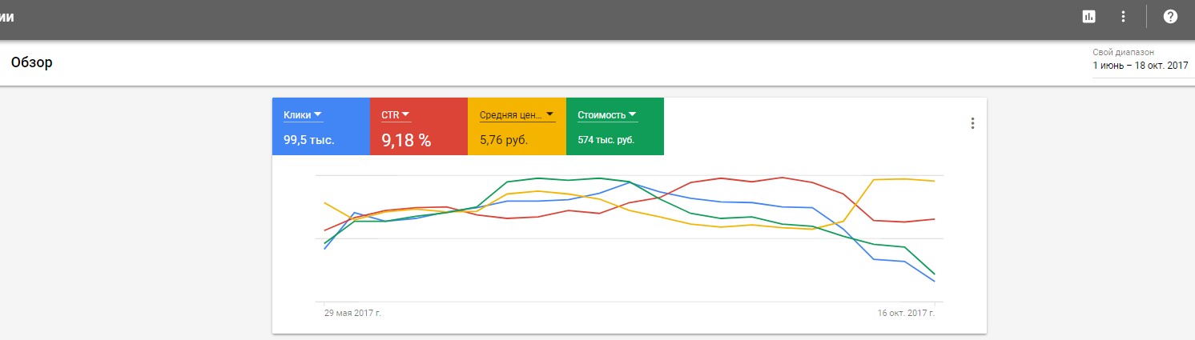Open the chart card three-dot options
The image size is (1195, 340).
(x=973, y=123)
